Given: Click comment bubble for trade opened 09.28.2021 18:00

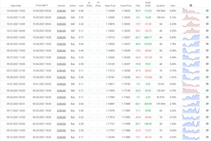Looking at the screenshot, I should point(207,77).
